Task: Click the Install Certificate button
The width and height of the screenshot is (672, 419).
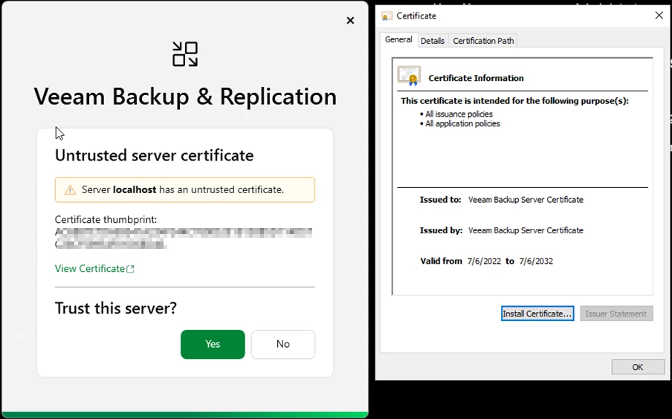Action: [537, 314]
